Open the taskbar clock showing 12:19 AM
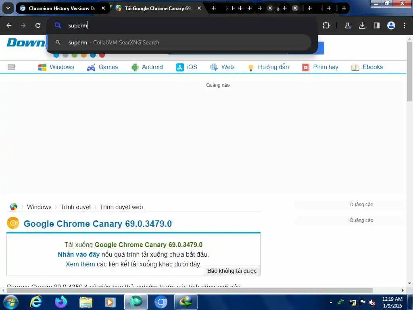 coord(392,302)
